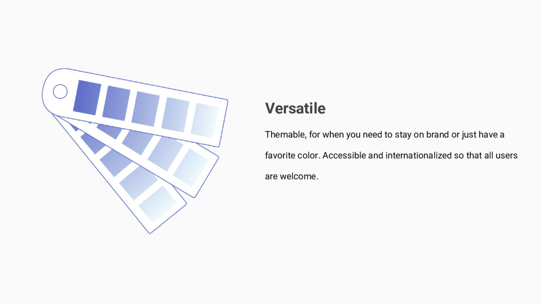Viewport: 541px width, 304px height.
Task: Choose the fourth swatch on the top card
Action: (x=175, y=115)
